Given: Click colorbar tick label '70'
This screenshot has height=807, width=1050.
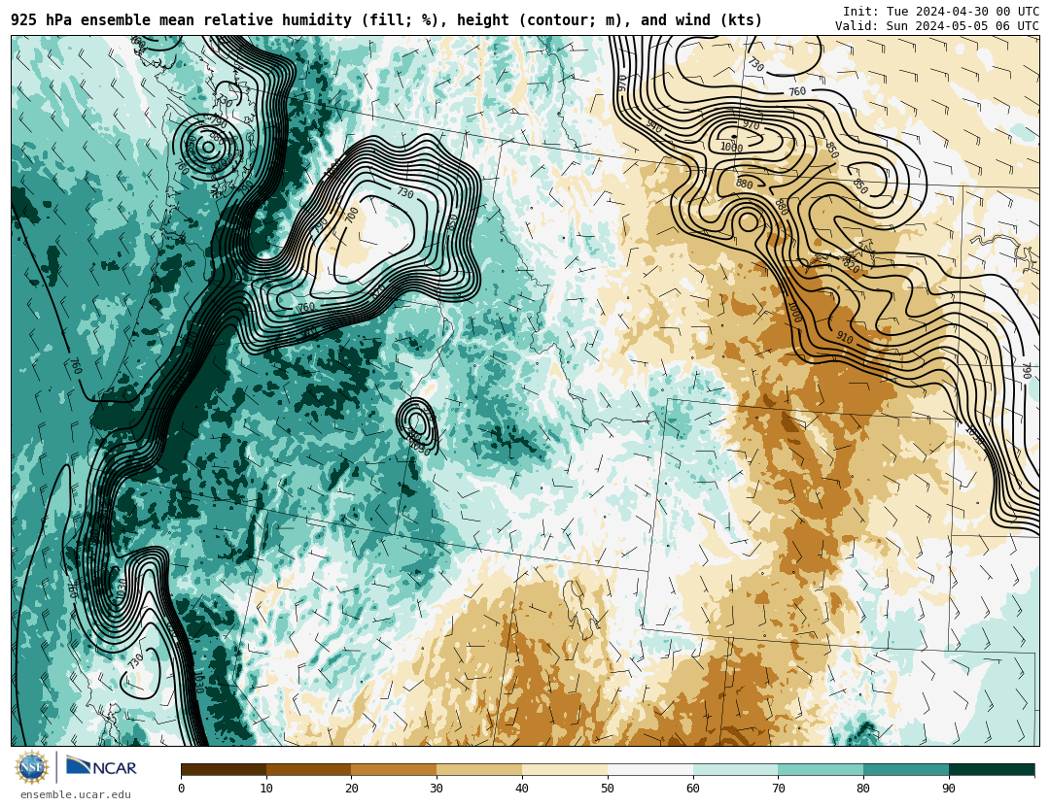Looking at the screenshot, I should tap(778, 789).
